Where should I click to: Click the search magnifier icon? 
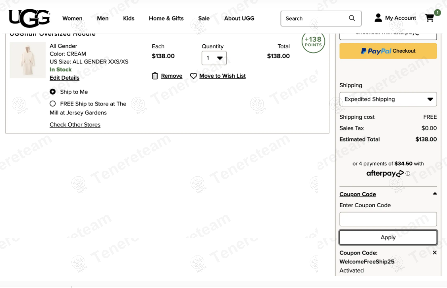(352, 18)
